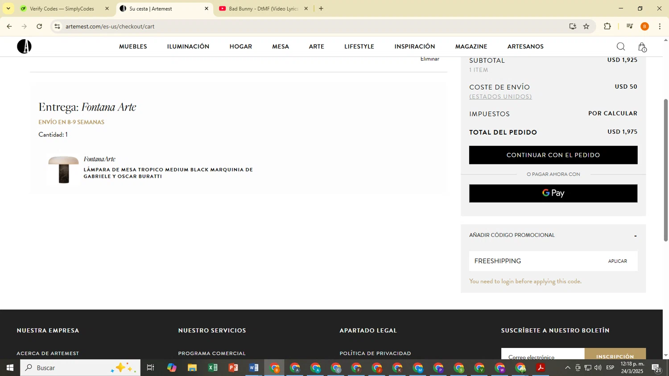Open Chrome profile W window in taskbar
This screenshot has width=669, height=376.
point(500,368)
